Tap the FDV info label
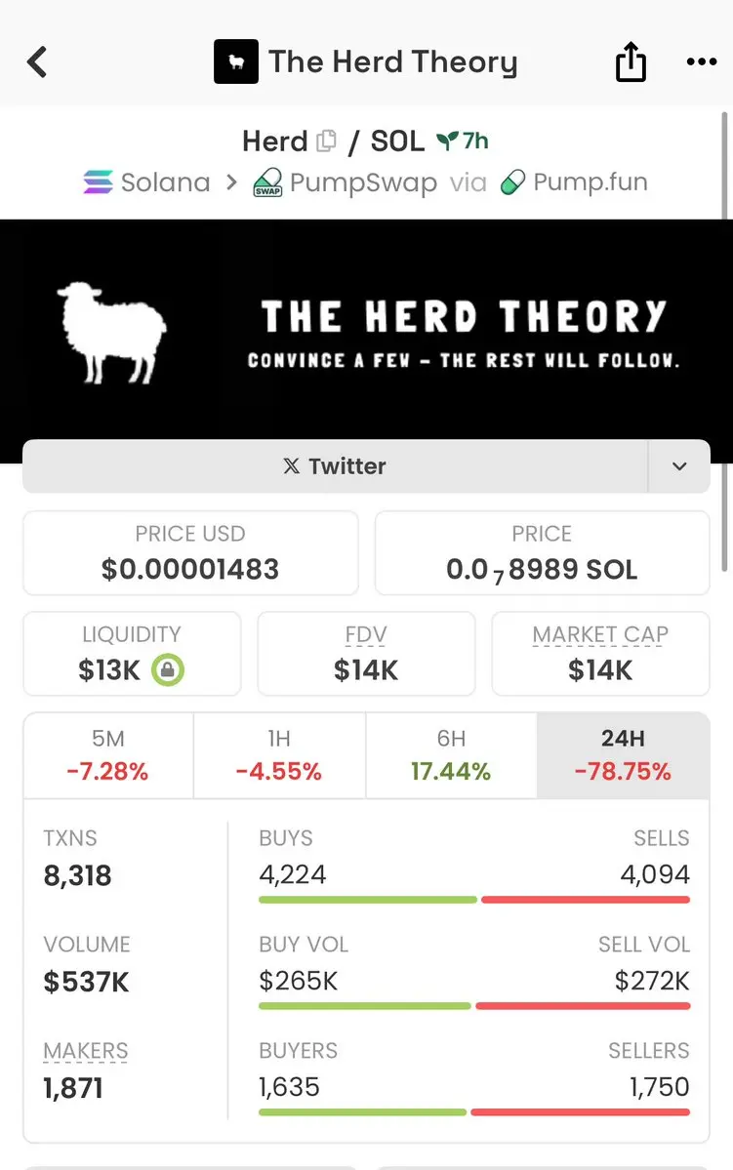733x1170 pixels. pos(366,635)
